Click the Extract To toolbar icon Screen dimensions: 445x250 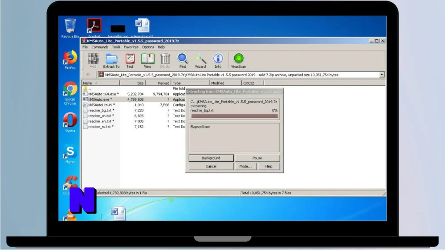point(111,61)
